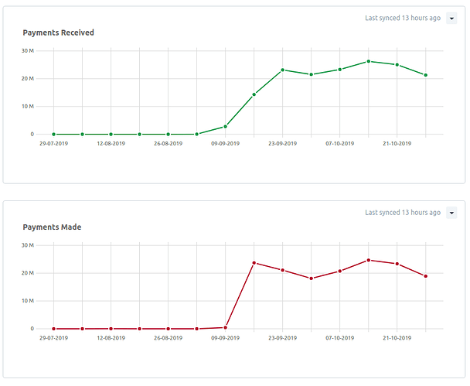Click the 09-09-2019 date label in Payments Received
Viewport: 470px width, 386px height.
[x=226, y=143]
